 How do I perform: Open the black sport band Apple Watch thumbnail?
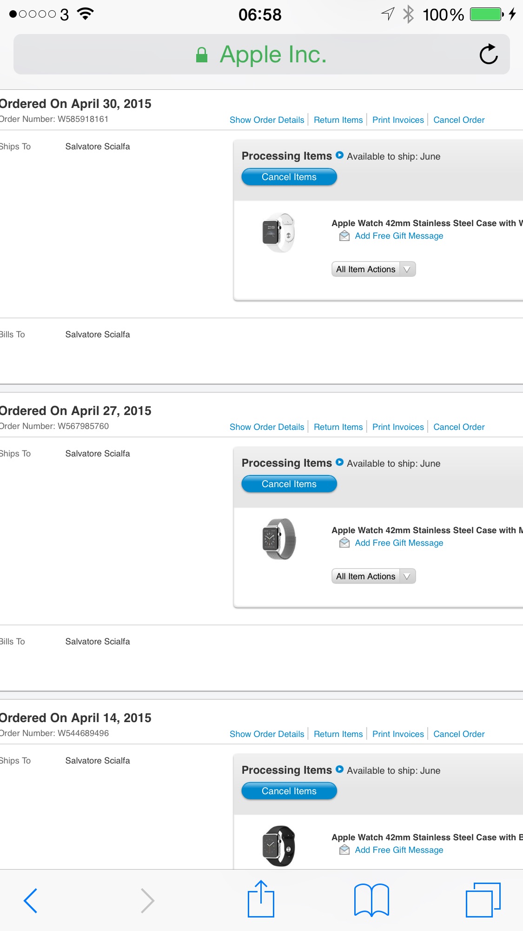(x=279, y=846)
